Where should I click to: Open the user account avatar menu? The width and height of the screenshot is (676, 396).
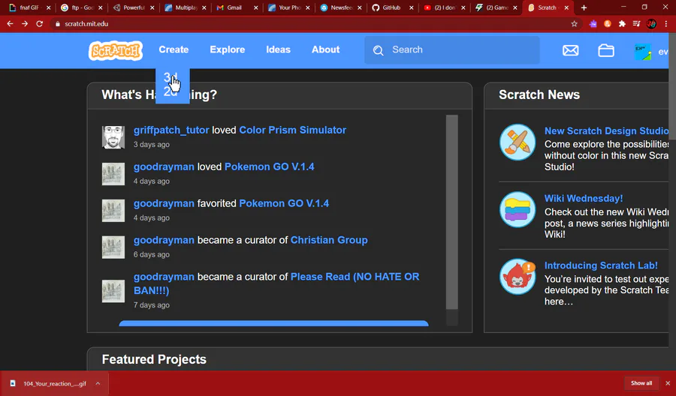(643, 52)
